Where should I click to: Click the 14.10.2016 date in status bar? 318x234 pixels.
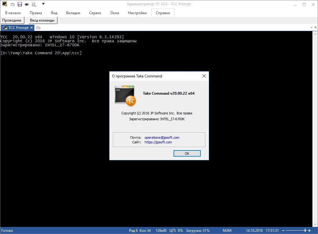(x=254, y=231)
